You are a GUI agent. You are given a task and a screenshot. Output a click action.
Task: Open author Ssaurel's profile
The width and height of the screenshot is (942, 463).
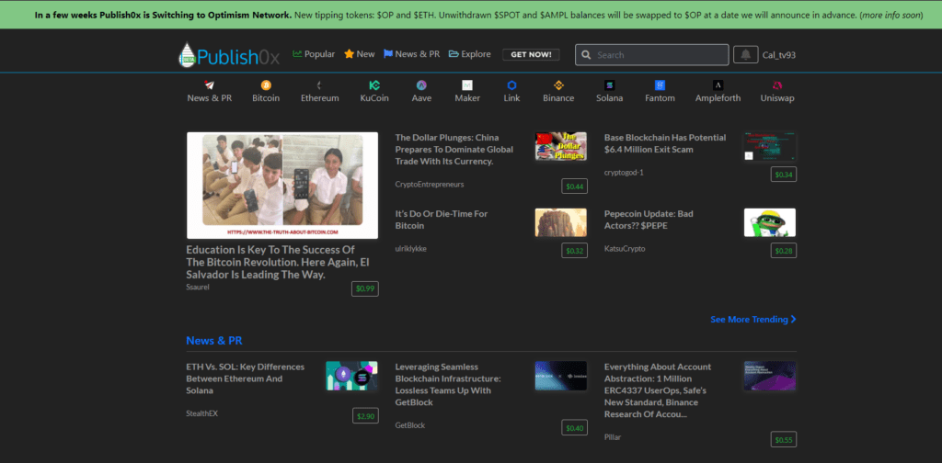click(198, 287)
